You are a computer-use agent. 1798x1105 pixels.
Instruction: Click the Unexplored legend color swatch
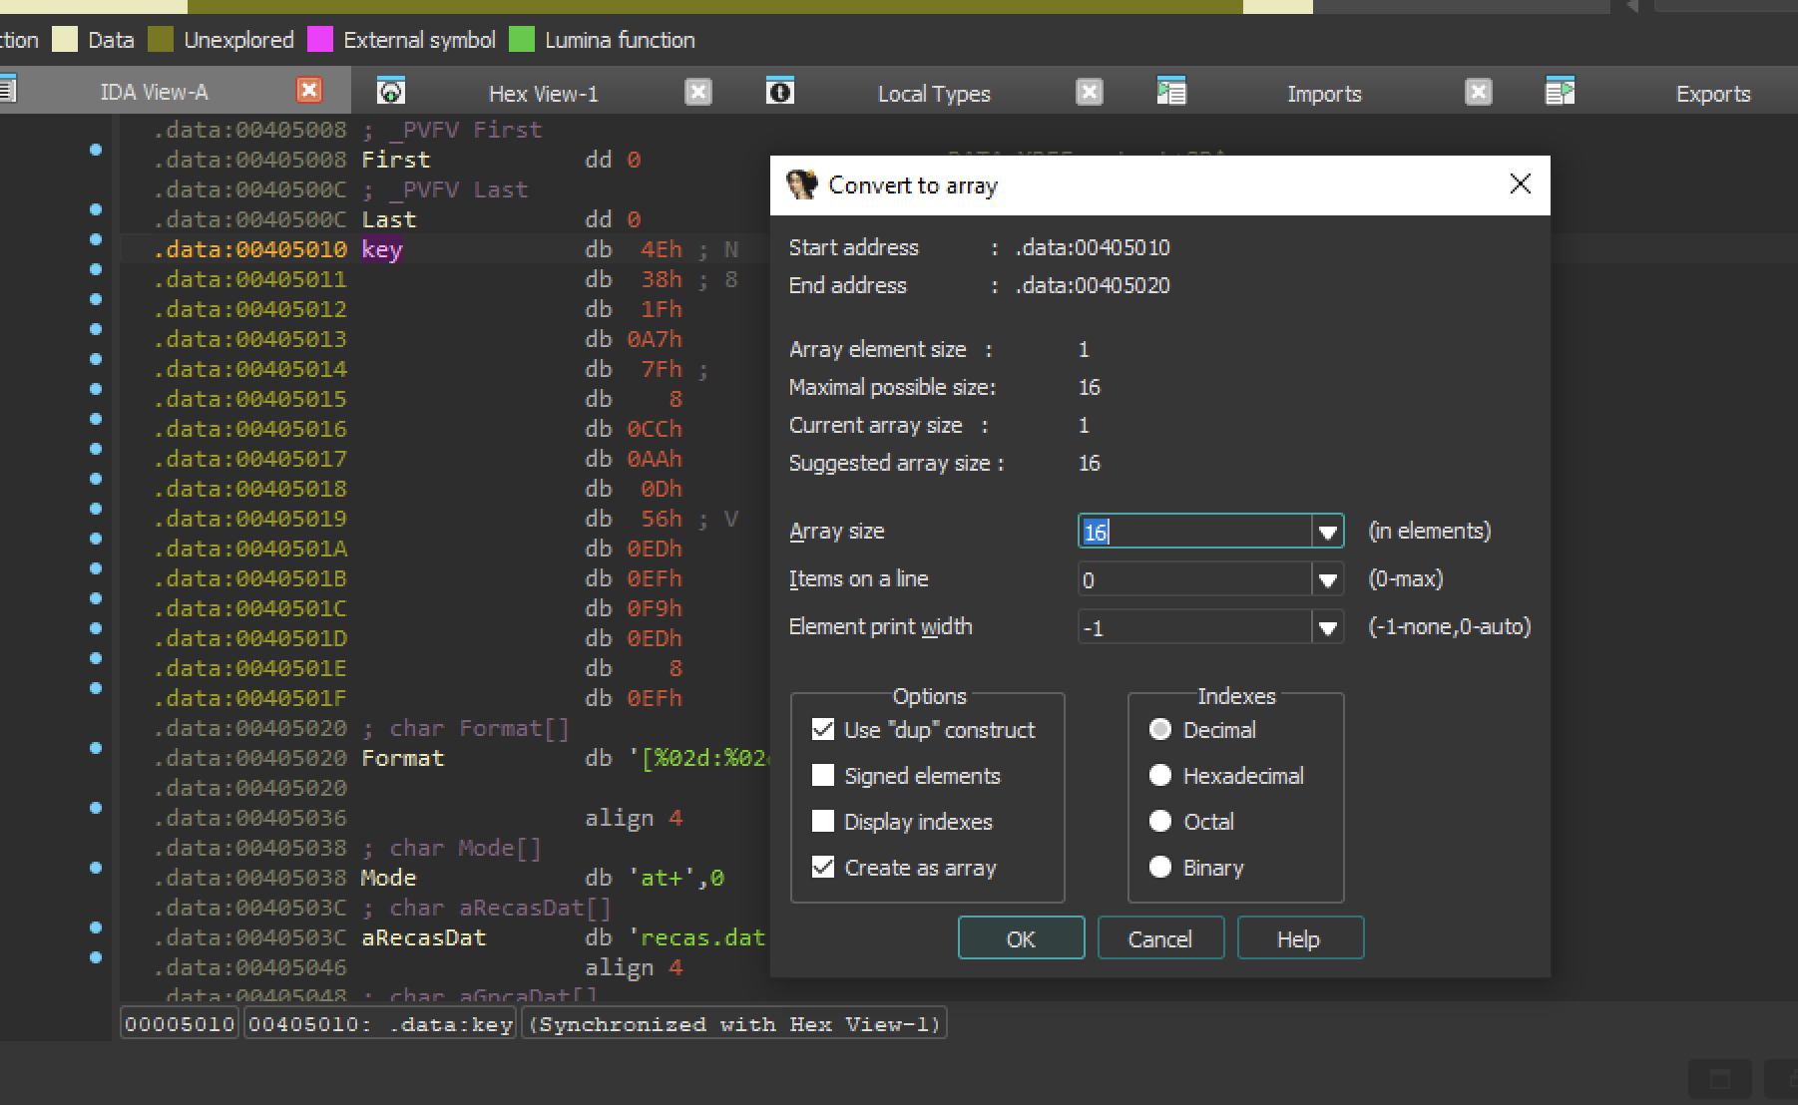tap(161, 40)
